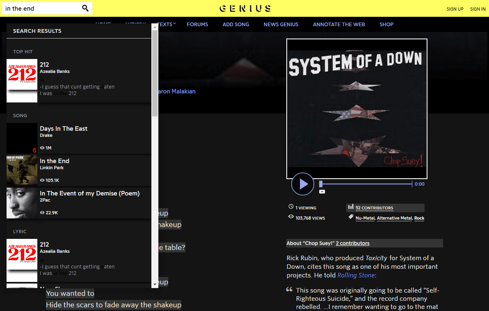489x311 pixels.
Task: Click the 'You wanted to' lyric line
Action: (x=70, y=293)
